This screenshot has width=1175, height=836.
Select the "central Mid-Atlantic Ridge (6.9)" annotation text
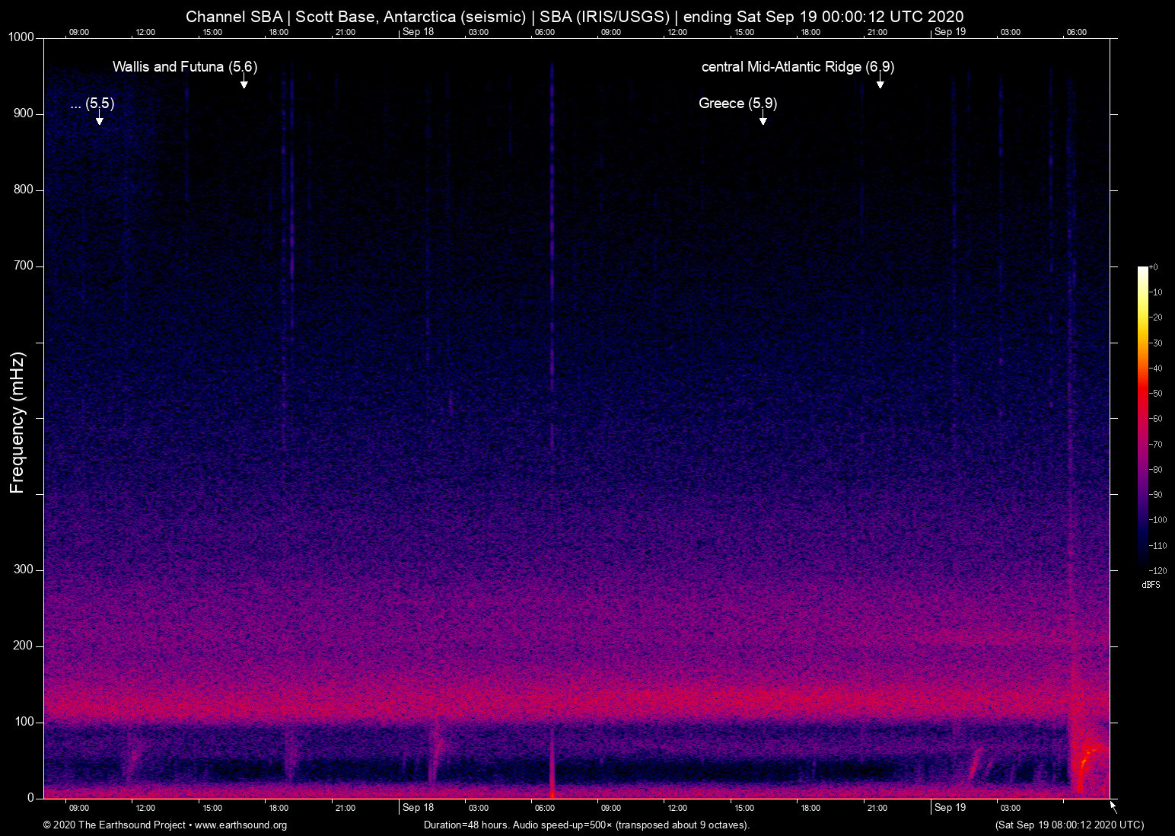(x=798, y=67)
